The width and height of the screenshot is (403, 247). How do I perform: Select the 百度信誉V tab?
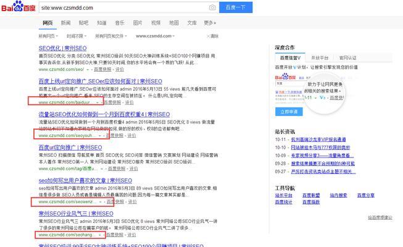click(290, 57)
